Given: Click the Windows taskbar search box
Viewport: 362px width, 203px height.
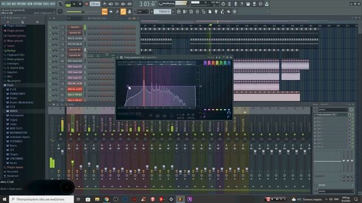Looking at the screenshot, I should [41, 199].
